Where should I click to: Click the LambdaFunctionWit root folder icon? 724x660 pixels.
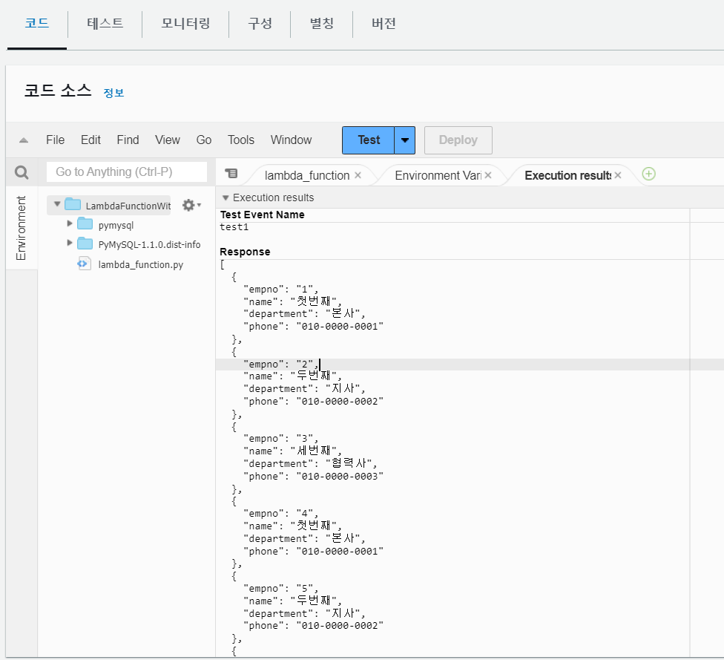coord(73,204)
